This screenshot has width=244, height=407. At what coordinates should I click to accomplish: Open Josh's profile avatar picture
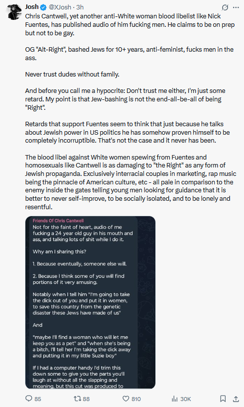(x=15, y=12)
